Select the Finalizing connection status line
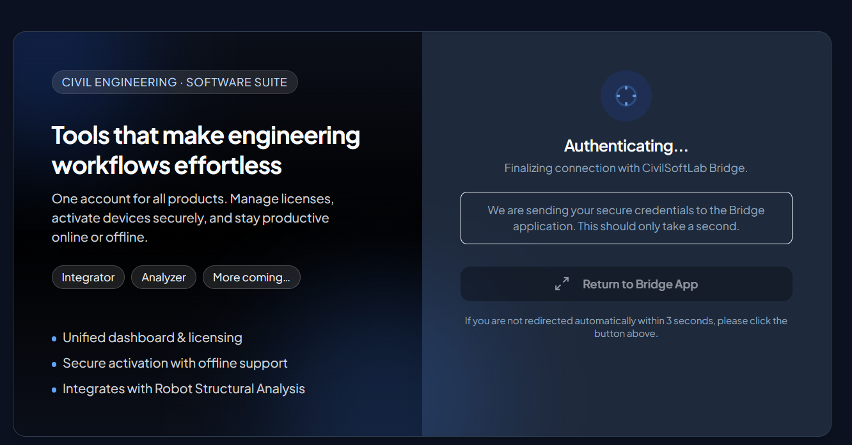This screenshot has height=445, width=852. (626, 168)
